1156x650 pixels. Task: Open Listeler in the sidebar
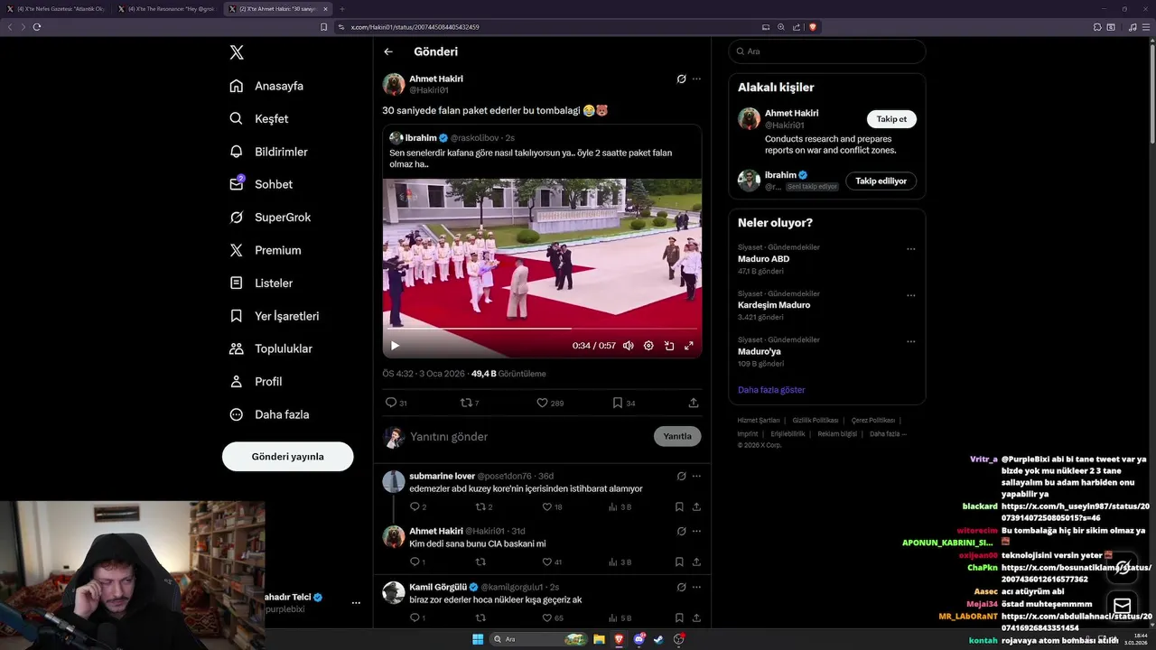click(261, 283)
